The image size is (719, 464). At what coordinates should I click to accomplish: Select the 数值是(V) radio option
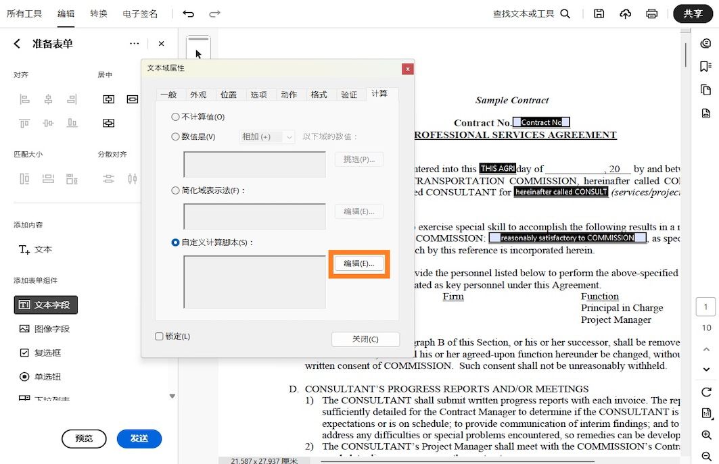point(176,136)
